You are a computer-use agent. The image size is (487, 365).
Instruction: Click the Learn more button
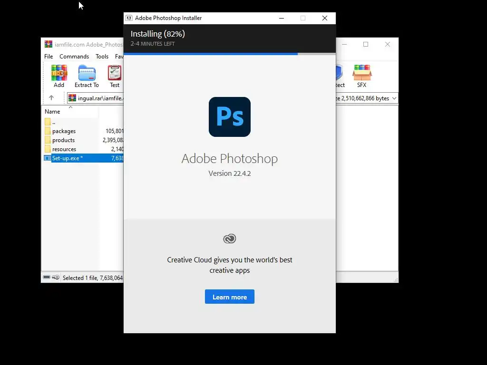point(230,297)
